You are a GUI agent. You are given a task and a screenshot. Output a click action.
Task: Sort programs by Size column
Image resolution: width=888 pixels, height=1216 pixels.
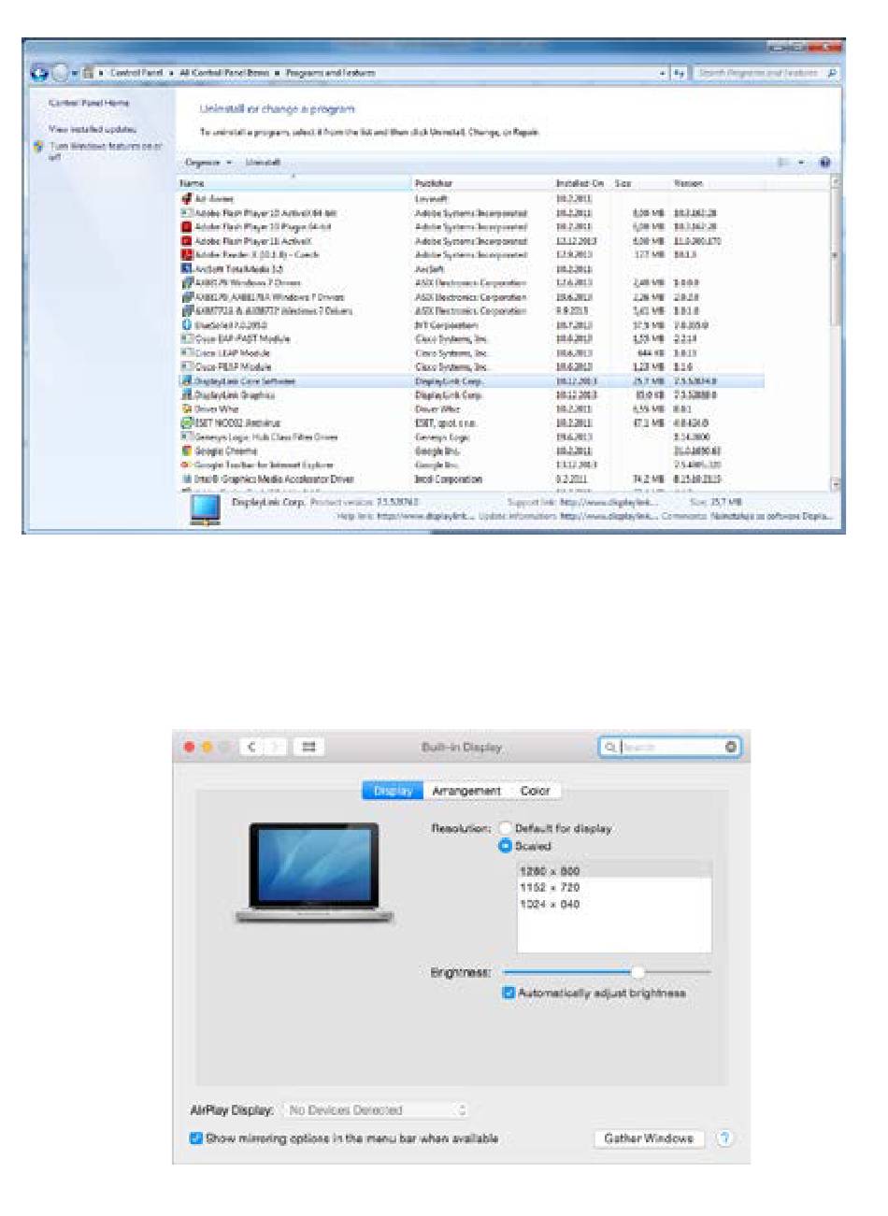coord(640,184)
